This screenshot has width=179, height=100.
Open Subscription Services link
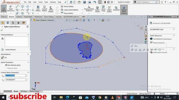(160, 52)
